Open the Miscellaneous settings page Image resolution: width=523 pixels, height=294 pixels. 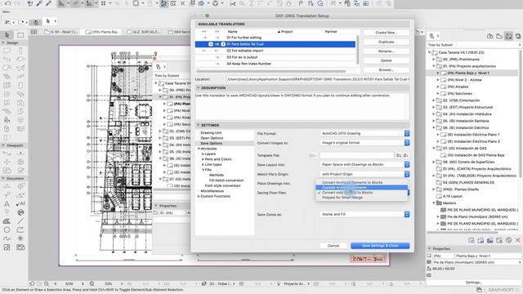coord(212,191)
